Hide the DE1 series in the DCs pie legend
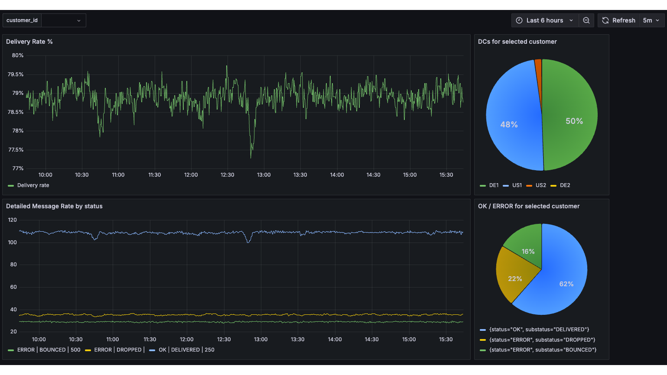The image size is (667, 375). tap(494, 185)
